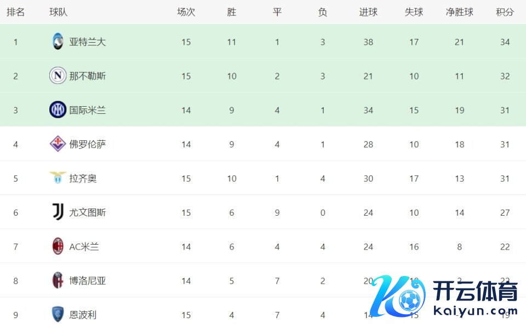Click the Empoli club crest icon
526x329 pixels.
(x=58, y=315)
